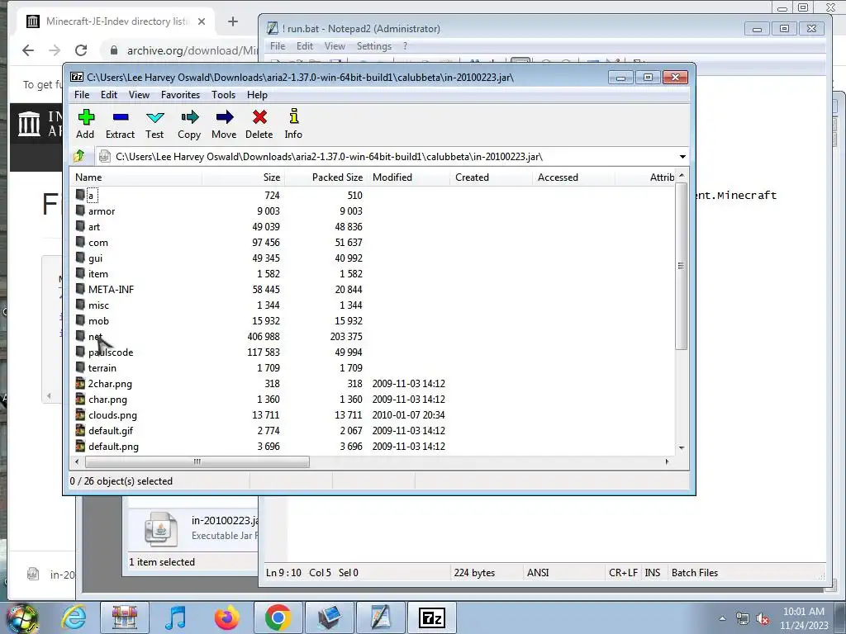
Task: Click the horizontal scrollbar thumb
Action: pos(197,461)
